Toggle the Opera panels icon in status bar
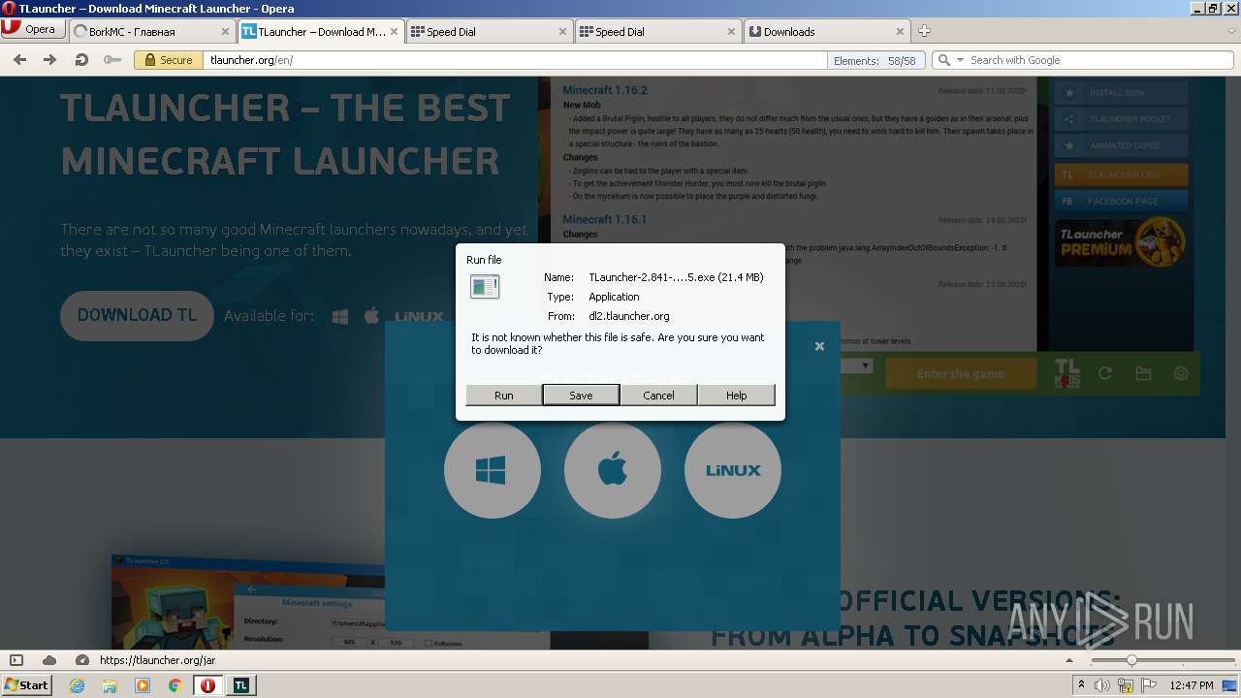Viewport: 1241px width, 698px height. pyautogui.click(x=16, y=660)
